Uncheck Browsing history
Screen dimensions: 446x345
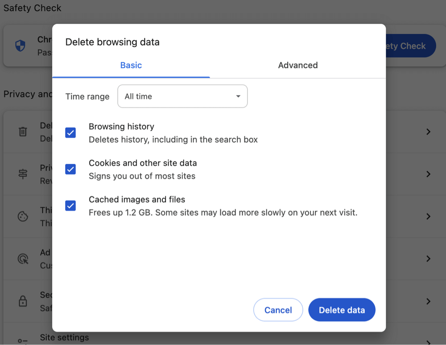pyautogui.click(x=70, y=132)
